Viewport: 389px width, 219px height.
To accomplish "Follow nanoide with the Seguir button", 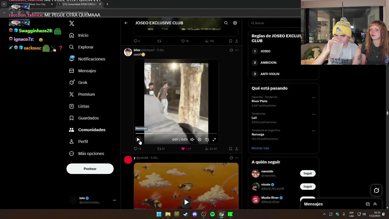I will 308,173.
